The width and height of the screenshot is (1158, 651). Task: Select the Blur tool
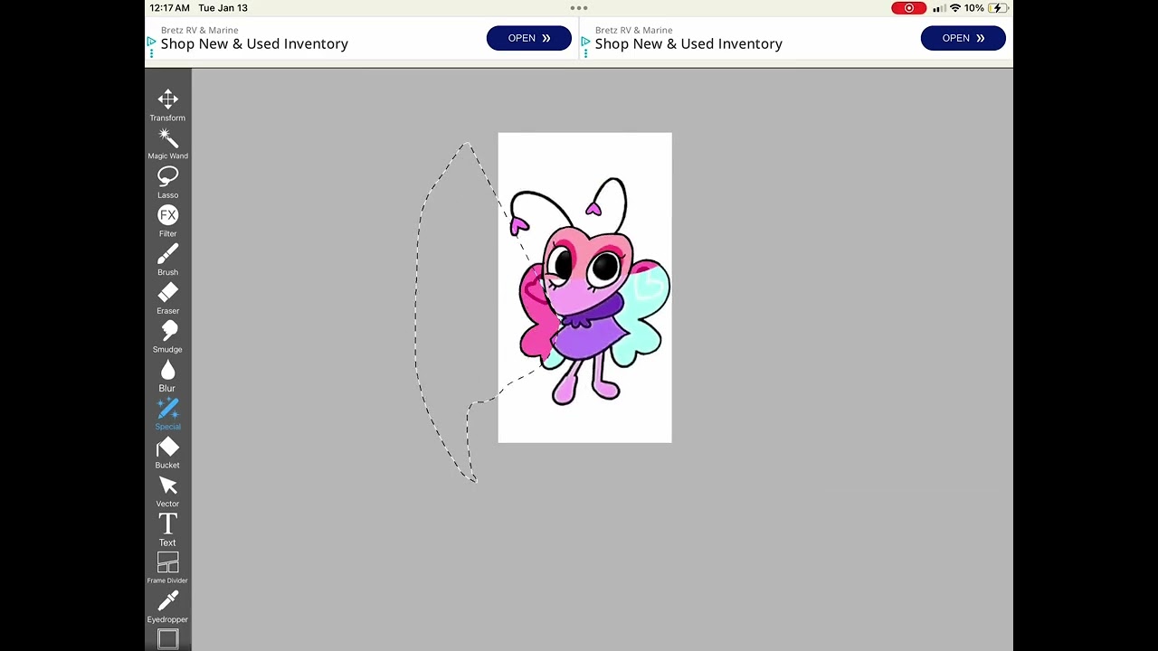pyautogui.click(x=167, y=375)
